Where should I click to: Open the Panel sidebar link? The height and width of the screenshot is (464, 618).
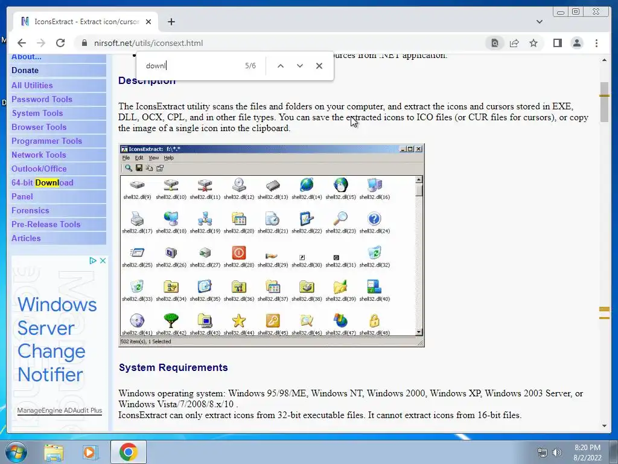tap(22, 196)
